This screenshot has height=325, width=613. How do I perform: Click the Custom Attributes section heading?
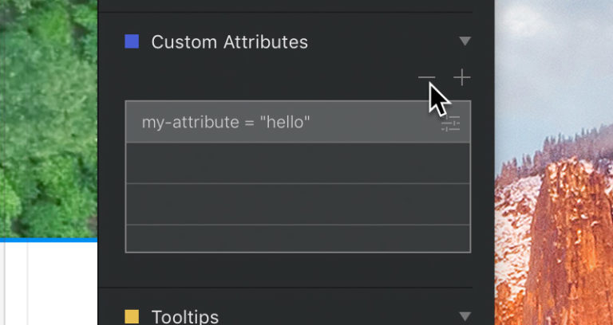tap(229, 42)
